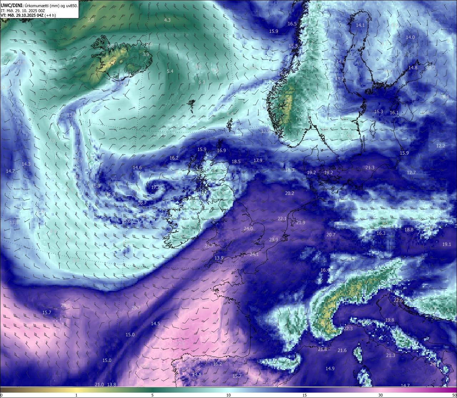
Task: Click the '20.2' North Sea value
Action: pyautogui.click(x=290, y=193)
